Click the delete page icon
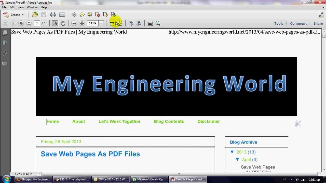Viewport: 326px width, 183px height. coord(98,15)
